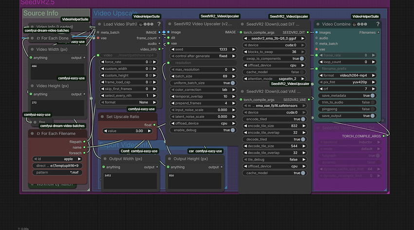The height and width of the screenshot is (230, 414).
Task: Click the Set Upscale Ratio value field
Action: tap(129, 131)
